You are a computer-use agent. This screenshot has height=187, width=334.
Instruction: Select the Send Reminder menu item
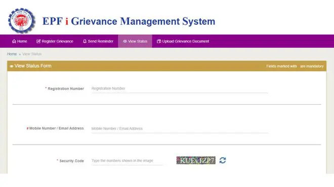pos(98,41)
